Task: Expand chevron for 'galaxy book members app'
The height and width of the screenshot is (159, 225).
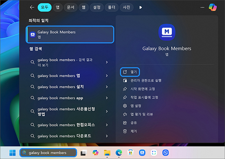Action: (x=107, y=98)
